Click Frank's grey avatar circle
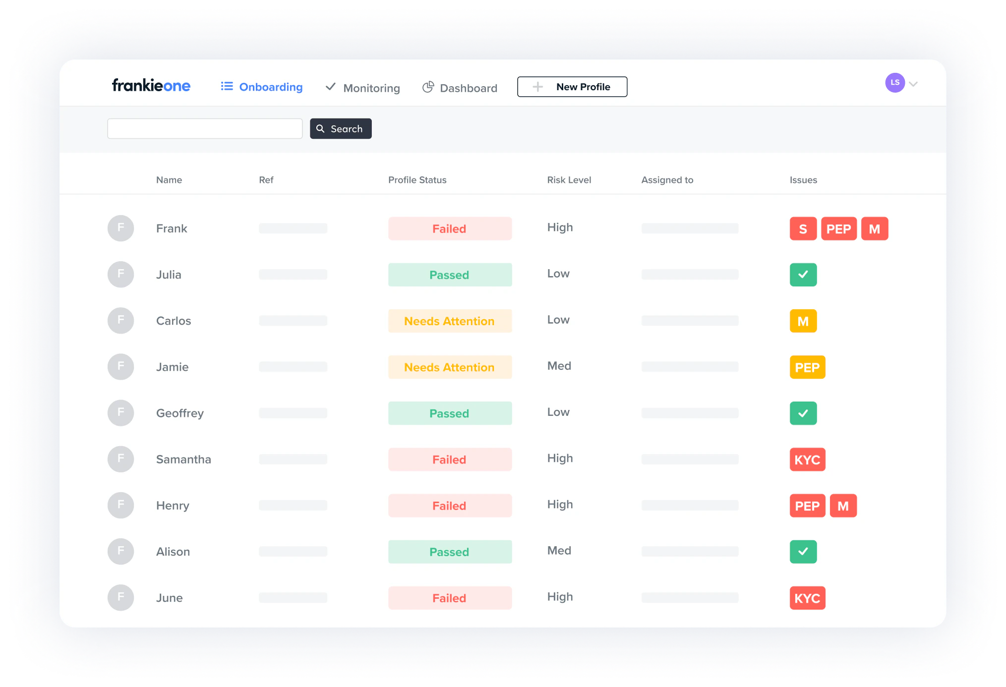Viewport: 1006px width, 687px height. pos(120,228)
